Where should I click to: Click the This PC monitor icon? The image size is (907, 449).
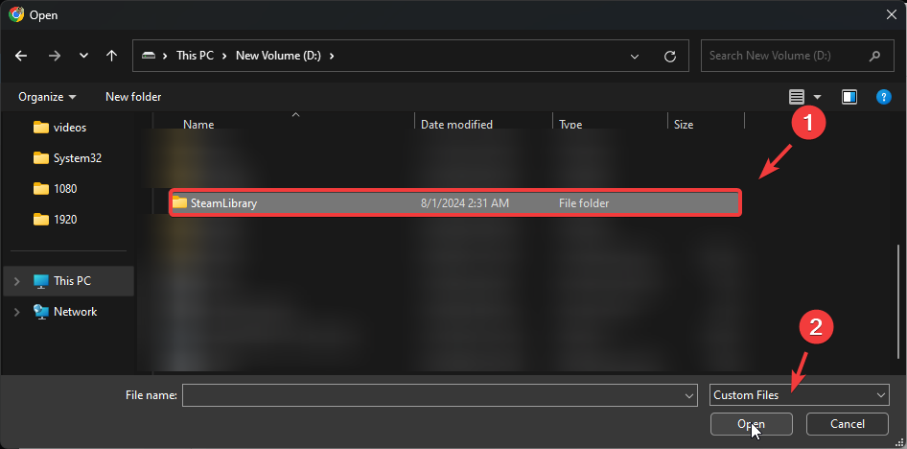pos(40,281)
